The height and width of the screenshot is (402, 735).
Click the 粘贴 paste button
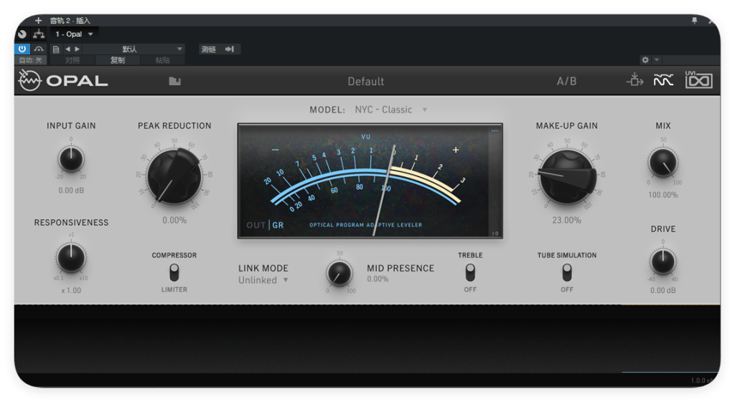click(162, 60)
